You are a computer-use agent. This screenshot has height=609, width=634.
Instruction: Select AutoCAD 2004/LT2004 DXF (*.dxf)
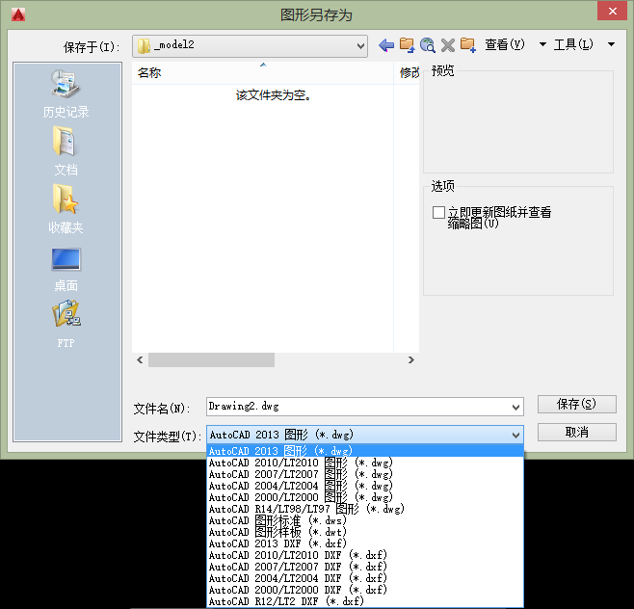365,578
